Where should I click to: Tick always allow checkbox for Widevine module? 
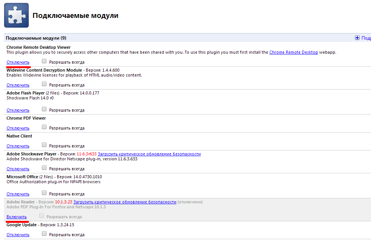point(45,84)
